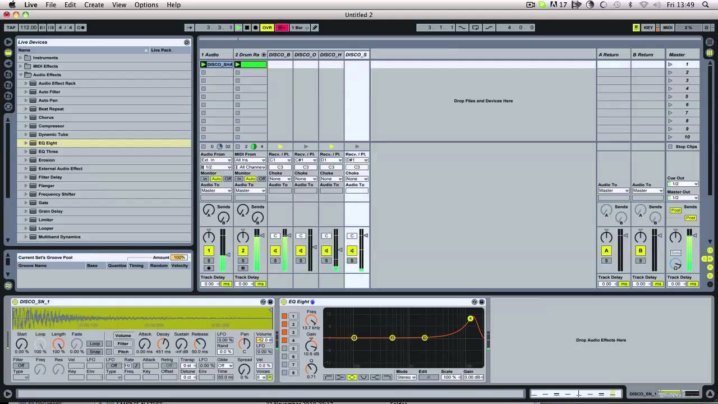Toggle the Loop button in DISCO_SN_1

(x=95, y=343)
